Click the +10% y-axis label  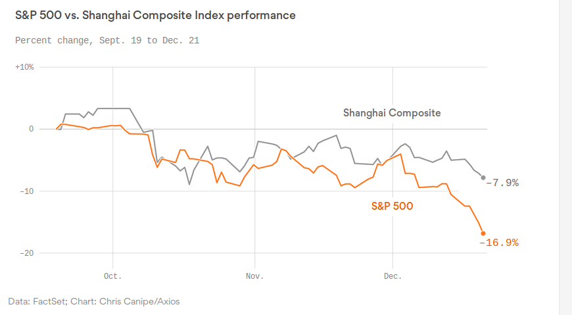24,67
